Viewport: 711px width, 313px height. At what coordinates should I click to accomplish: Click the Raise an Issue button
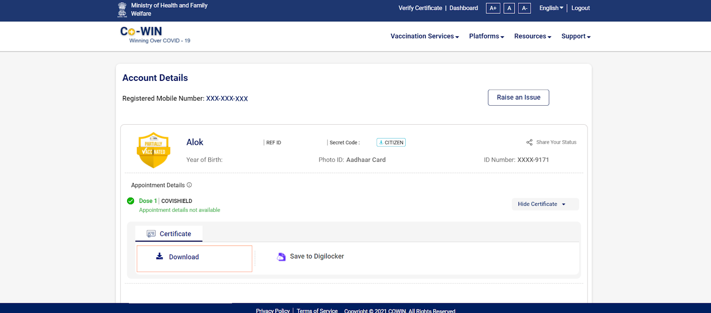[519, 98]
